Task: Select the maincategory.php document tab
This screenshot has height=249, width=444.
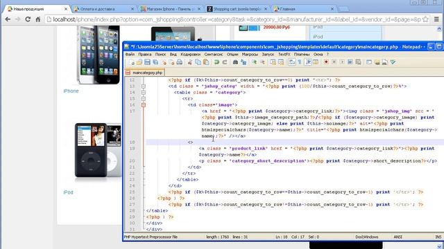Action: point(145,73)
